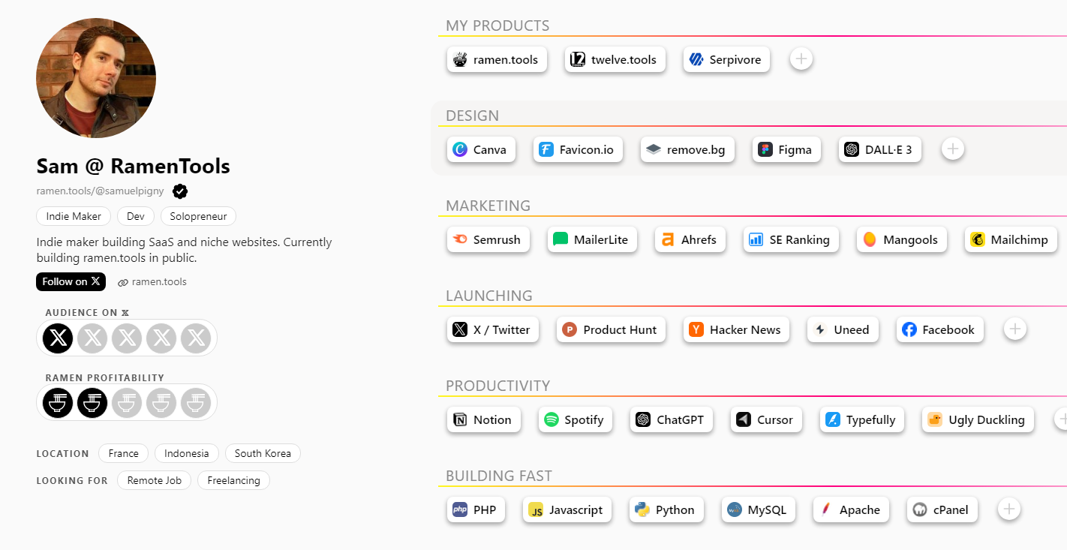Open cPanel in Building Fast section

tap(942, 509)
